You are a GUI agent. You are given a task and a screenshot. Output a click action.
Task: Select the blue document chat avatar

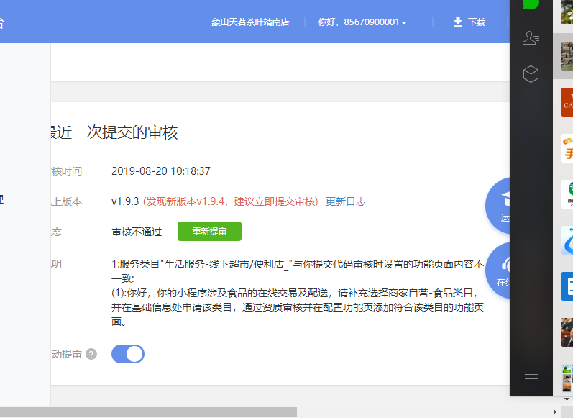pos(567,286)
